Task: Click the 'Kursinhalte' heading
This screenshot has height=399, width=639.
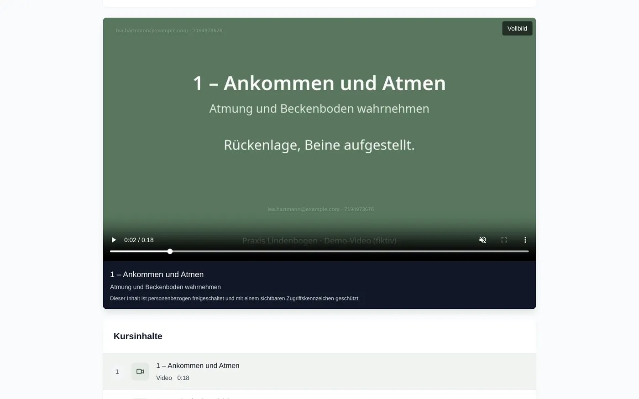Action: pyautogui.click(x=138, y=336)
